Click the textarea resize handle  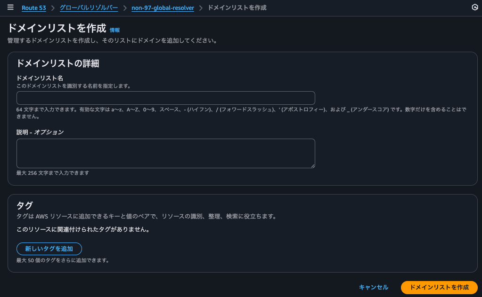coord(312,165)
